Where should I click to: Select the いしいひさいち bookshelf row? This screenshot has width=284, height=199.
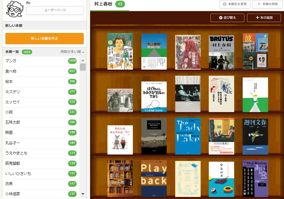coord(41,174)
